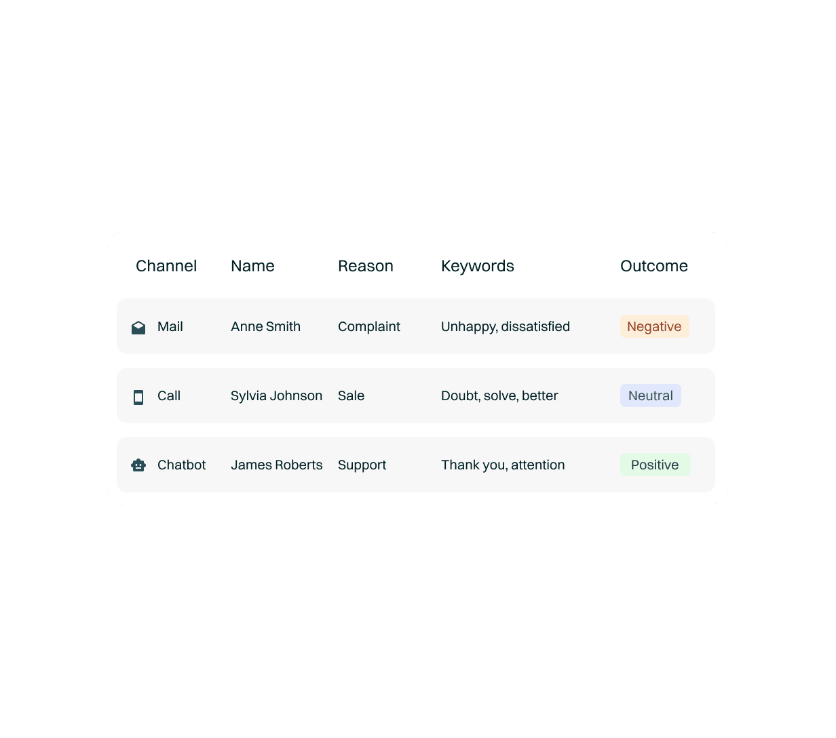Select the "Thank you, attention" keywords cell
Image resolution: width=836 pixels, height=738 pixels.
pyautogui.click(x=503, y=465)
